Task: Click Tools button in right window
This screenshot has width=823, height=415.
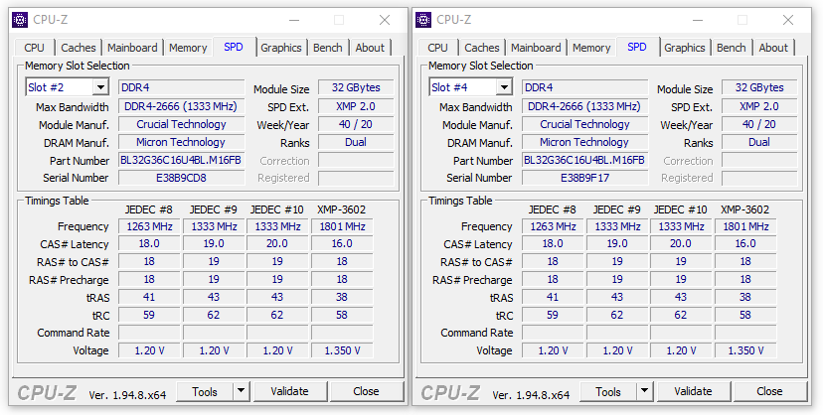Action: tap(608, 391)
